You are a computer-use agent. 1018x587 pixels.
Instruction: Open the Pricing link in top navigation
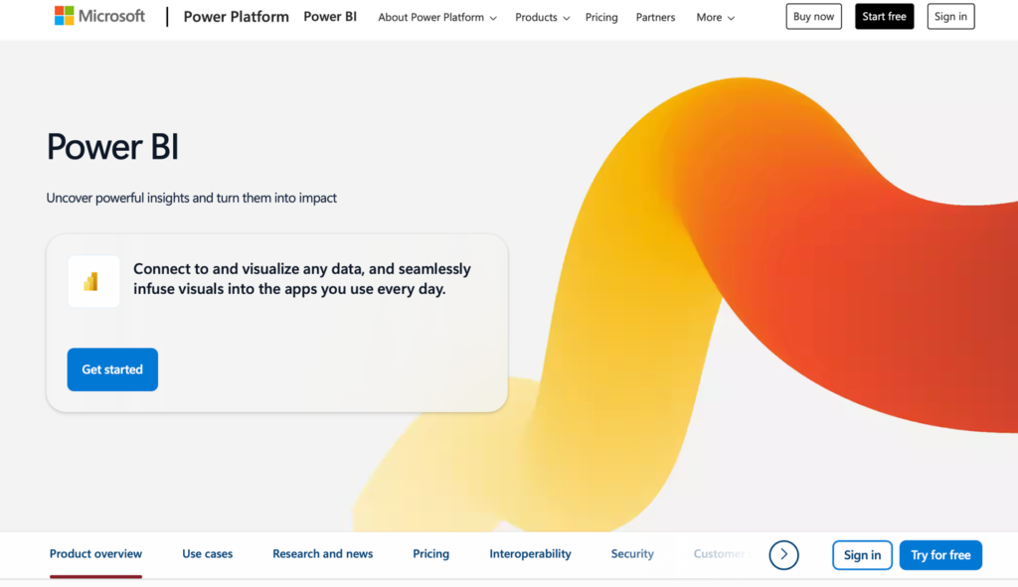pyautogui.click(x=601, y=17)
